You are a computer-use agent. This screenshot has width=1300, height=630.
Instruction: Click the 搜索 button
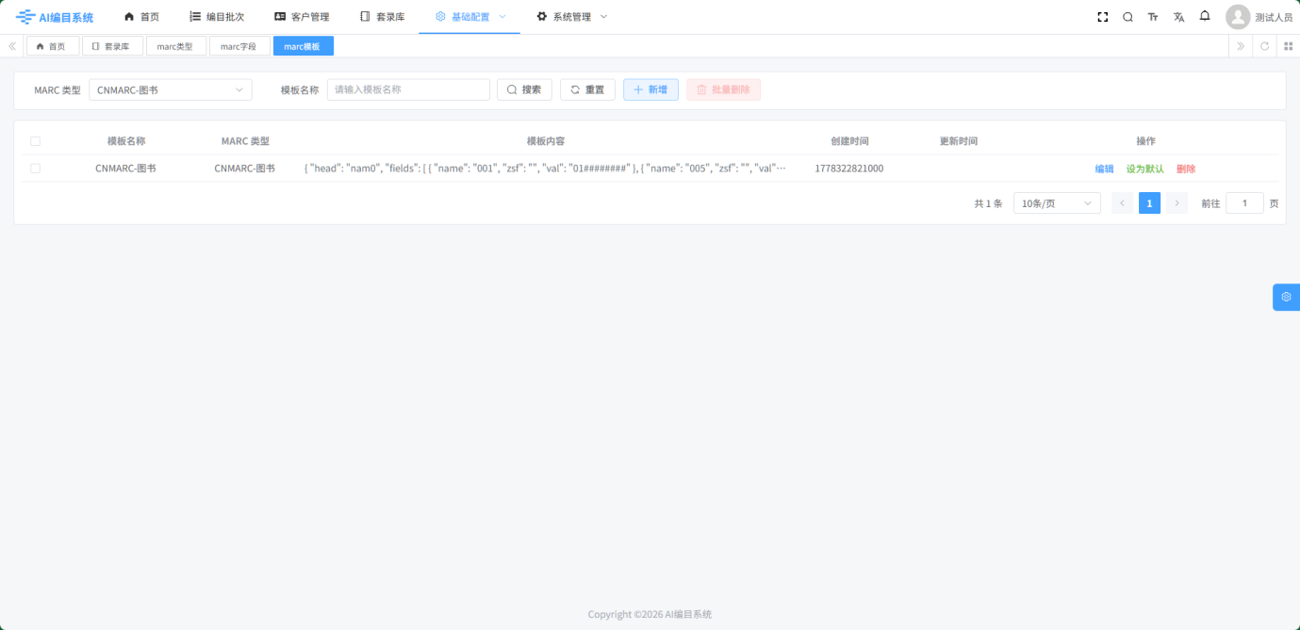524,89
